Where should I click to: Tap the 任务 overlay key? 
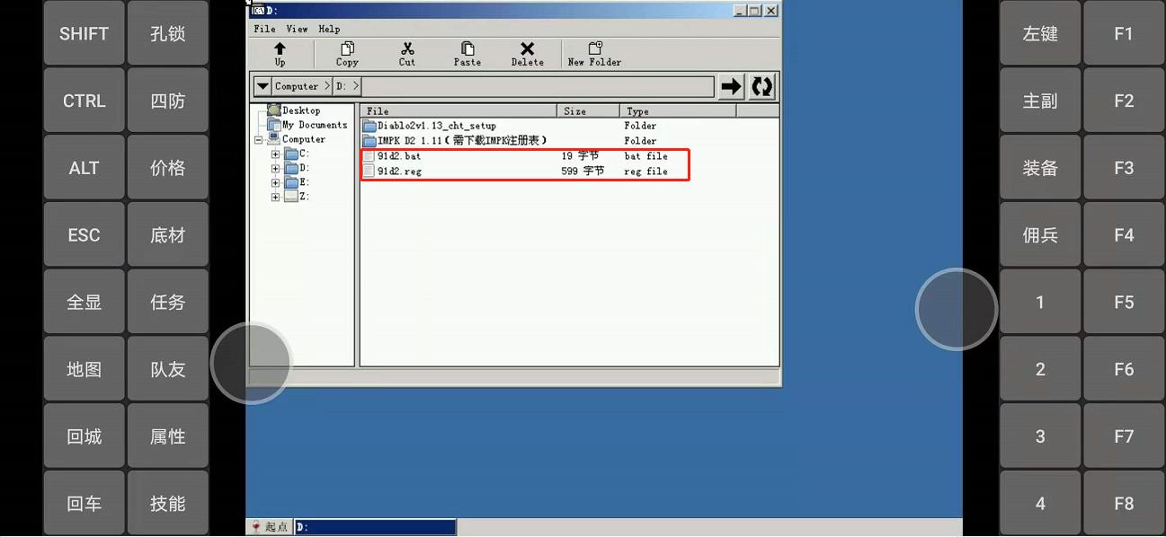click(x=167, y=302)
